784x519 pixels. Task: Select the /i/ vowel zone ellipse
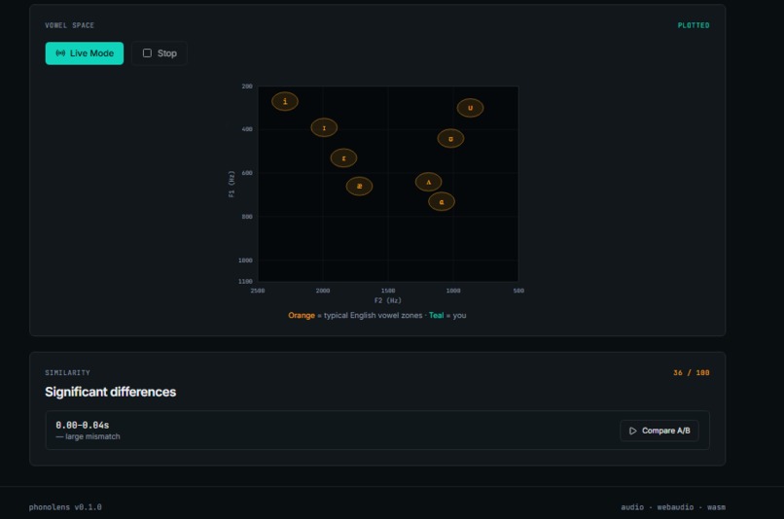285,101
